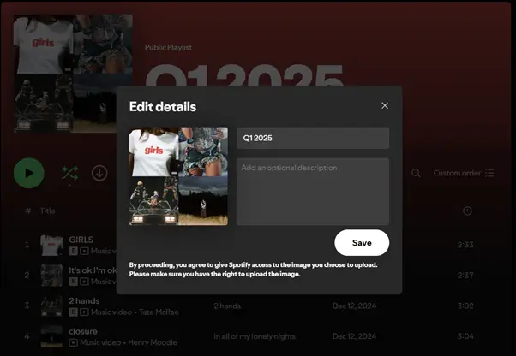Click the closure track thumbnail
Viewport: 516px width, 356px height.
point(51,336)
